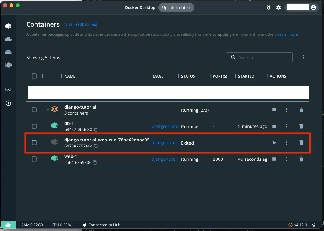Delete the db-1 container
This screenshot has width=324, height=231.
pos(301,126)
